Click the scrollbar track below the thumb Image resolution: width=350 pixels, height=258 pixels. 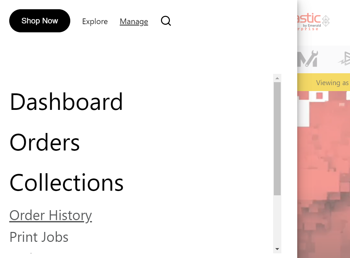[277, 221]
